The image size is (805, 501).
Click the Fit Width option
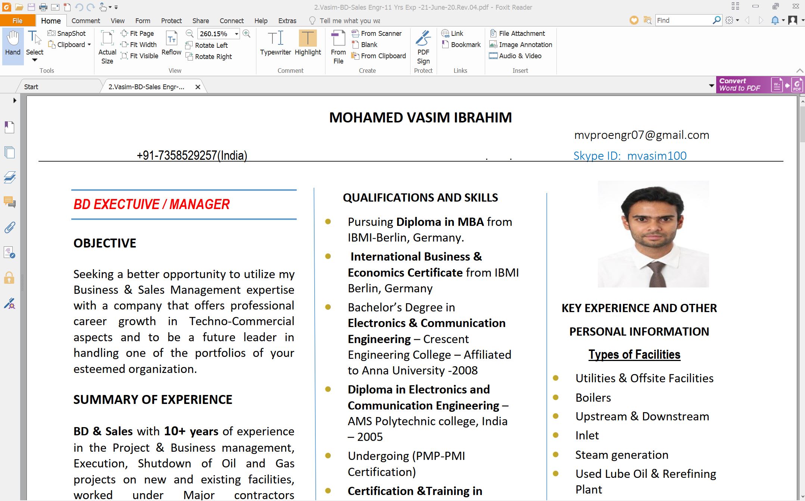139,44
